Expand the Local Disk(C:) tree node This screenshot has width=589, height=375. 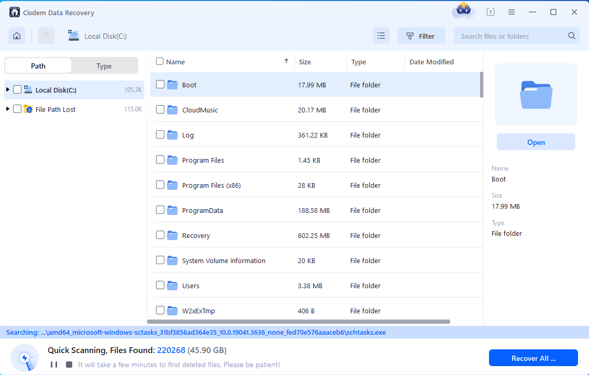click(x=8, y=90)
